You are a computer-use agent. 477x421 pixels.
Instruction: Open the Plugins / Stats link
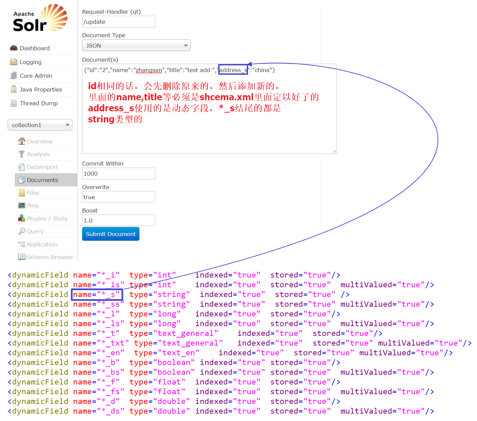[47, 219]
